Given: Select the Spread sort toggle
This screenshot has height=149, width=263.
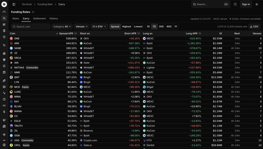Looking at the screenshot, I should [115, 27].
